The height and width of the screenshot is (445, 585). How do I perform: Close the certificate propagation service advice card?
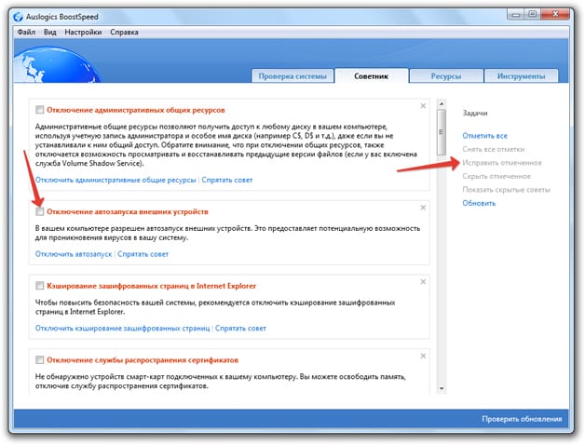coord(423,356)
